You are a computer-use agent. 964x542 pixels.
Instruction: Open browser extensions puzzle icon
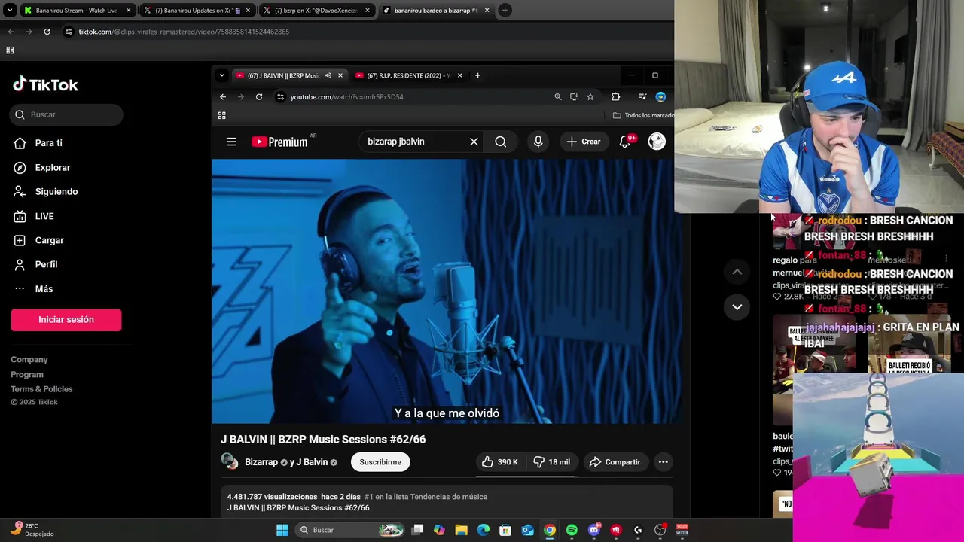615,96
